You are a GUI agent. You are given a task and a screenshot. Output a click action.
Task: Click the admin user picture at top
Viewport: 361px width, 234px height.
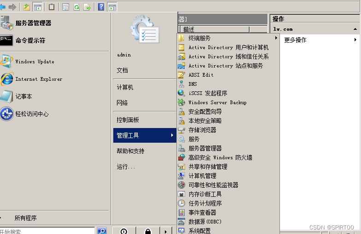pos(145,29)
